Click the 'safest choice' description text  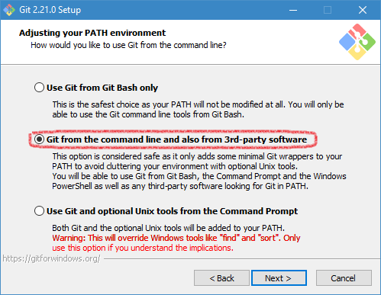click(x=198, y=109)
